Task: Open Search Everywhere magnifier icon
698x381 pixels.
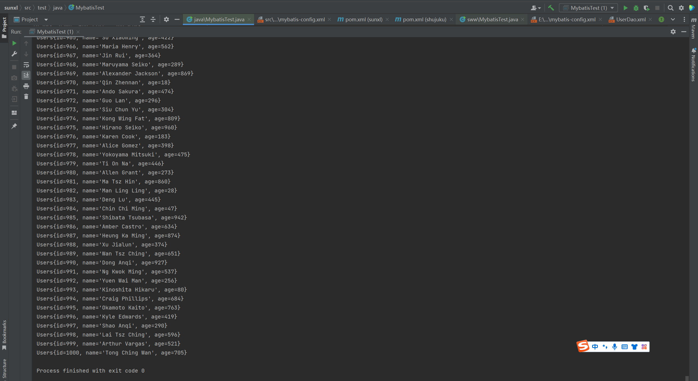Action: tap(670, 8)
